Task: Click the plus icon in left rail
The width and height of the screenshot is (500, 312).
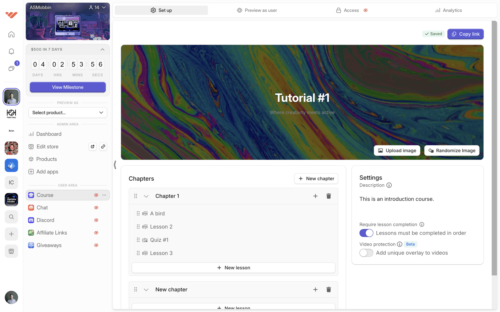Action: [11, 234]
